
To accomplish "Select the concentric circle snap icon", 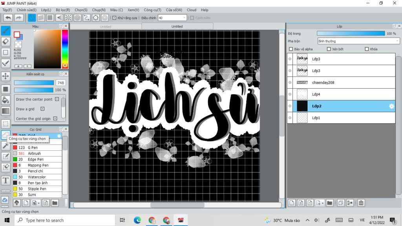I will coord(77,18).
